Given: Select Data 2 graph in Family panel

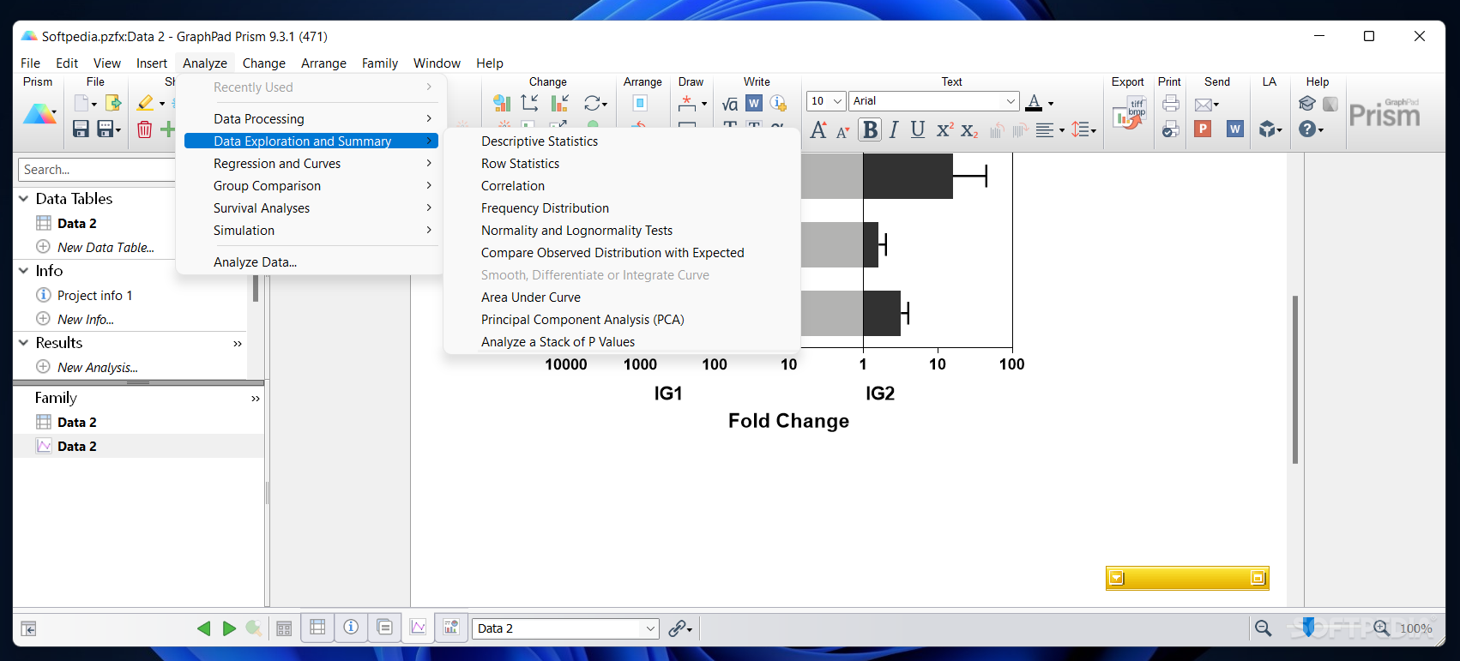Looking at the screenshot, I should [76, 447].
